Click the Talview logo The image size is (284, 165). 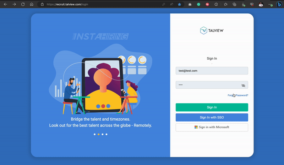212,30
